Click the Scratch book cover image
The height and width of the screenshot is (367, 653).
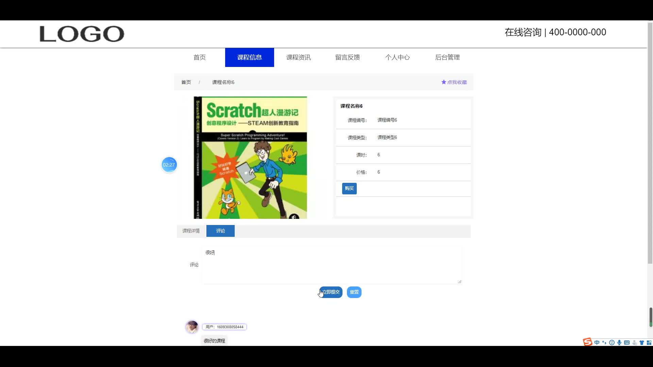[x=250, y=158]
